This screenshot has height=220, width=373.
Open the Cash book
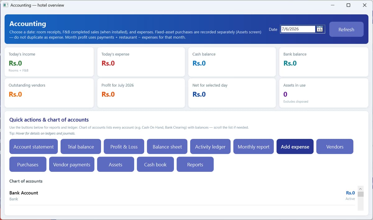pyautogui.click(x=155, y=164)
